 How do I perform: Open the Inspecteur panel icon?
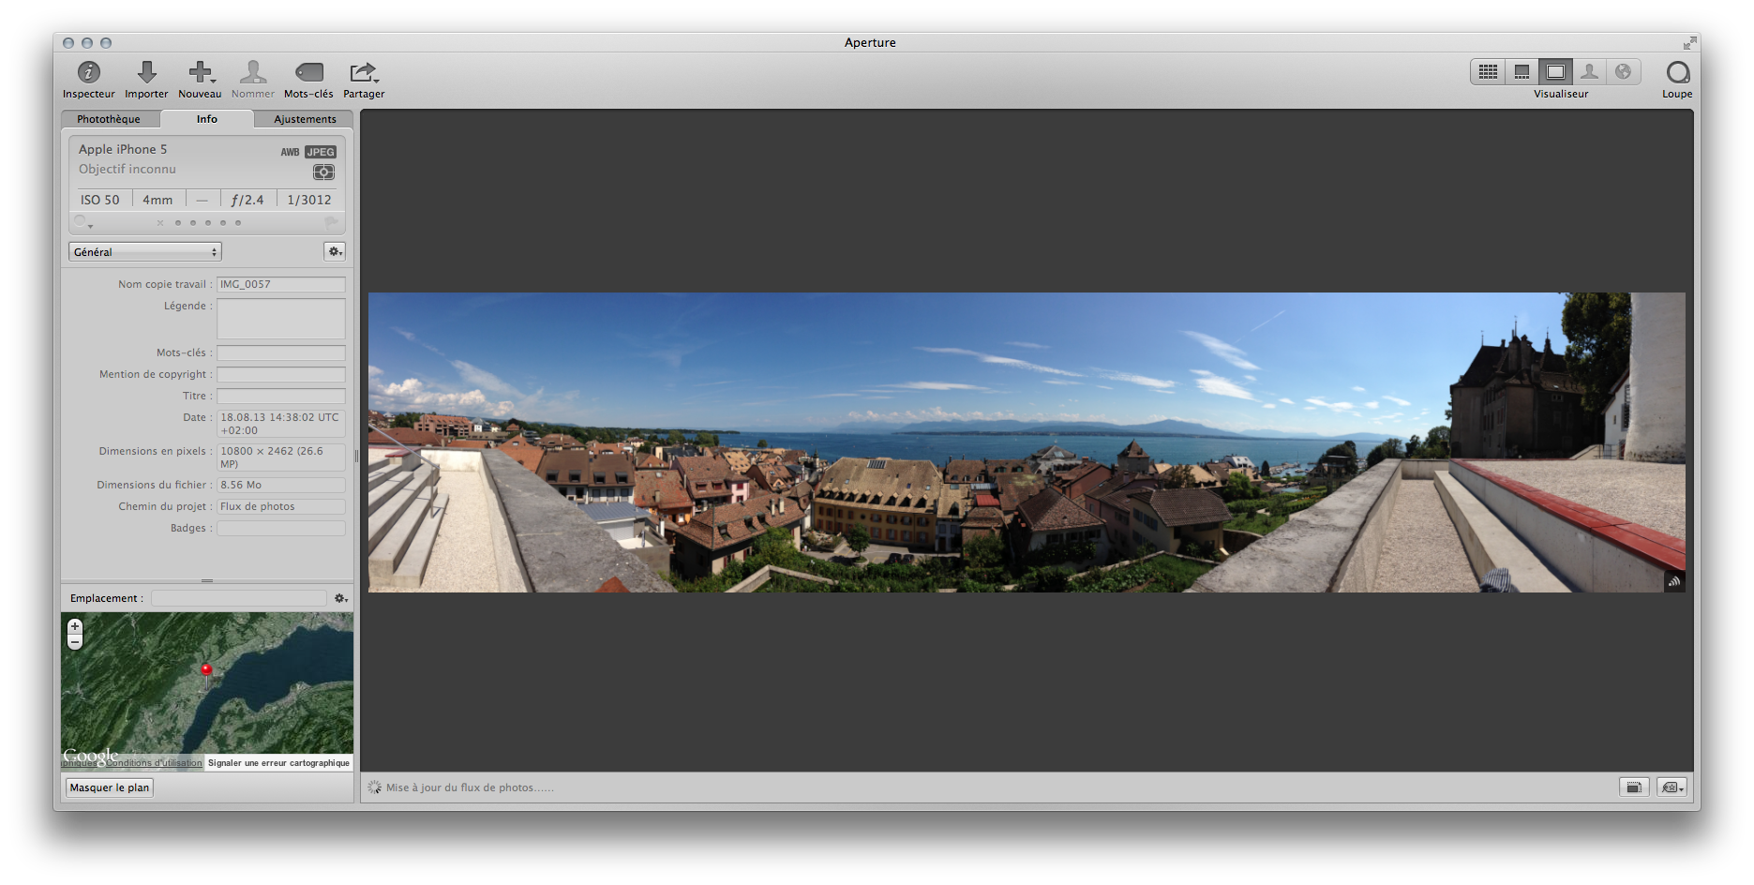[x=89, y=72]
